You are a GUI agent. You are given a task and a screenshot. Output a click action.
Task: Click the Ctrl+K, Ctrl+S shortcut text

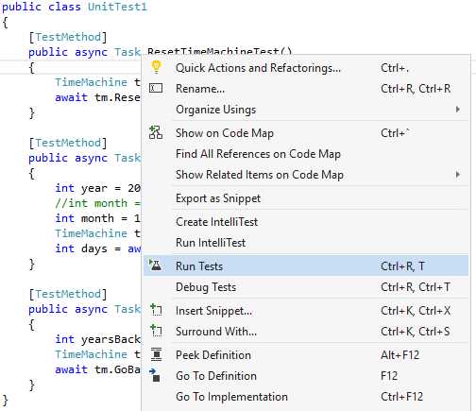point(416,332)
